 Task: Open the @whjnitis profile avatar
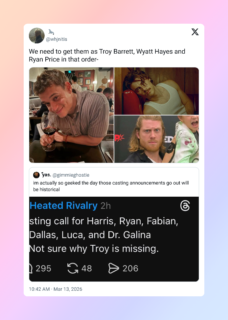[x=37, y=36]
